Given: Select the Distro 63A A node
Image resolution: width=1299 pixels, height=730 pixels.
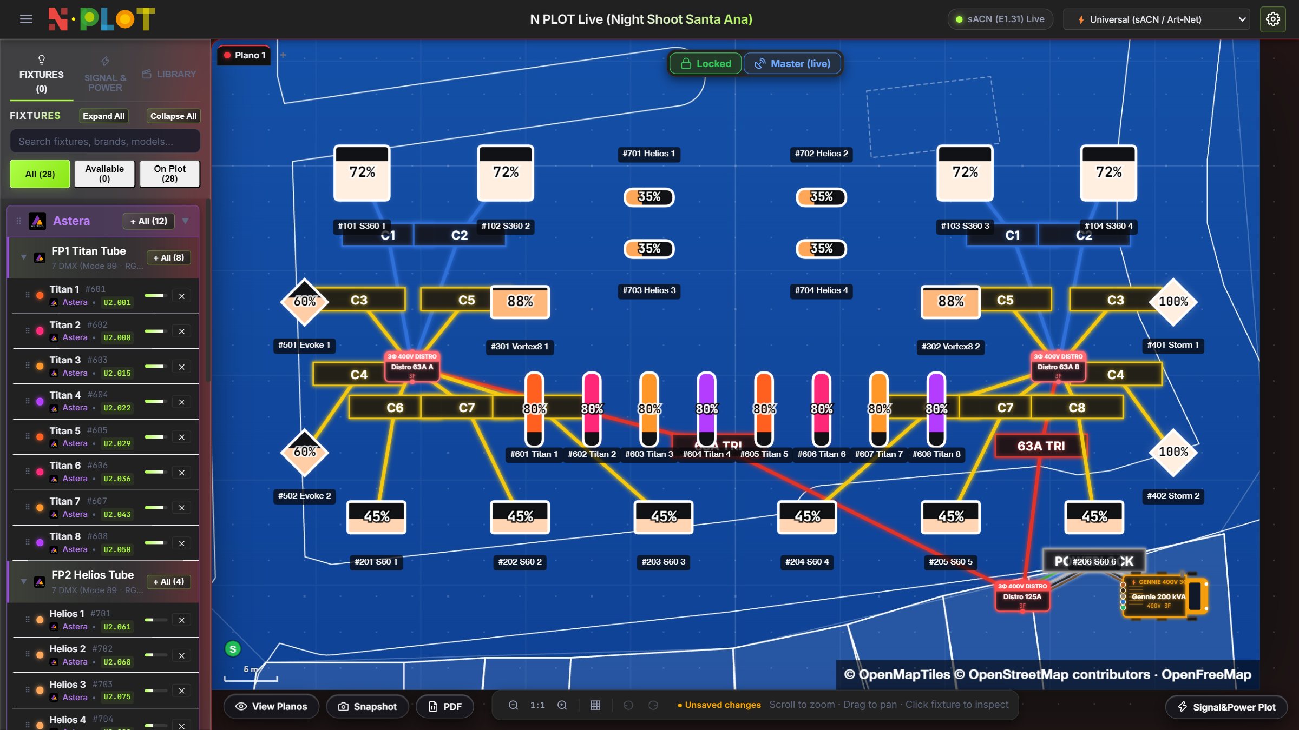Looking at the screenshot, I should (x=412, y=367).
